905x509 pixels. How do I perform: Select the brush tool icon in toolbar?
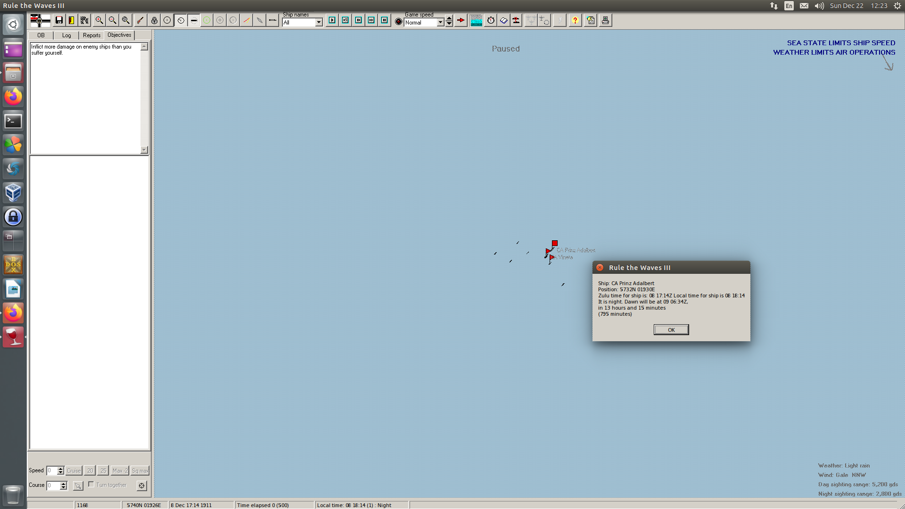(140, 20)
